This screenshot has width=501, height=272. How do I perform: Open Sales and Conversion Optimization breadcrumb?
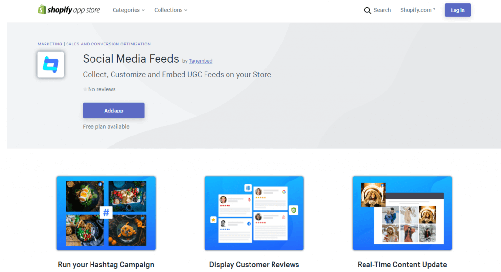click(108, 44)
